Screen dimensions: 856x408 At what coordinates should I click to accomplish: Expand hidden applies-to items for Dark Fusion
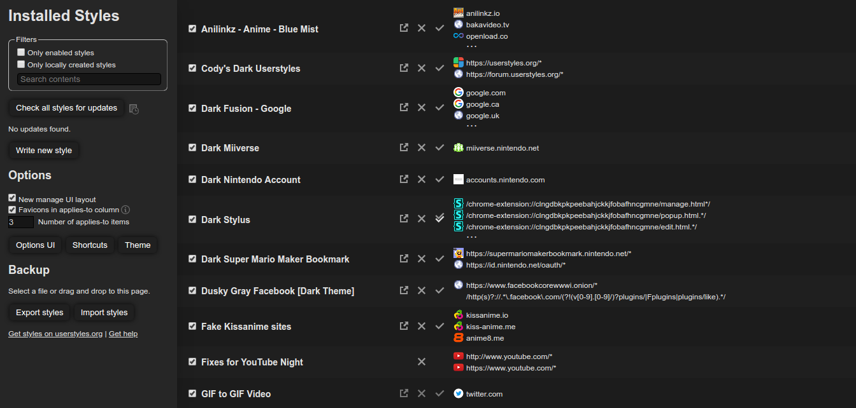coord(471,126)
